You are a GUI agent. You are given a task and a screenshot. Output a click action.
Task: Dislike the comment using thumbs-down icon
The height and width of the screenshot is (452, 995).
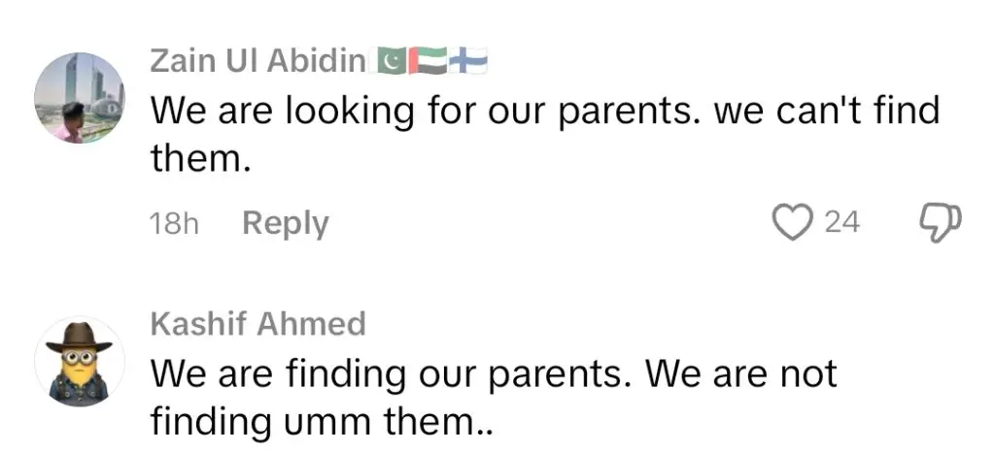click(941, 223)
